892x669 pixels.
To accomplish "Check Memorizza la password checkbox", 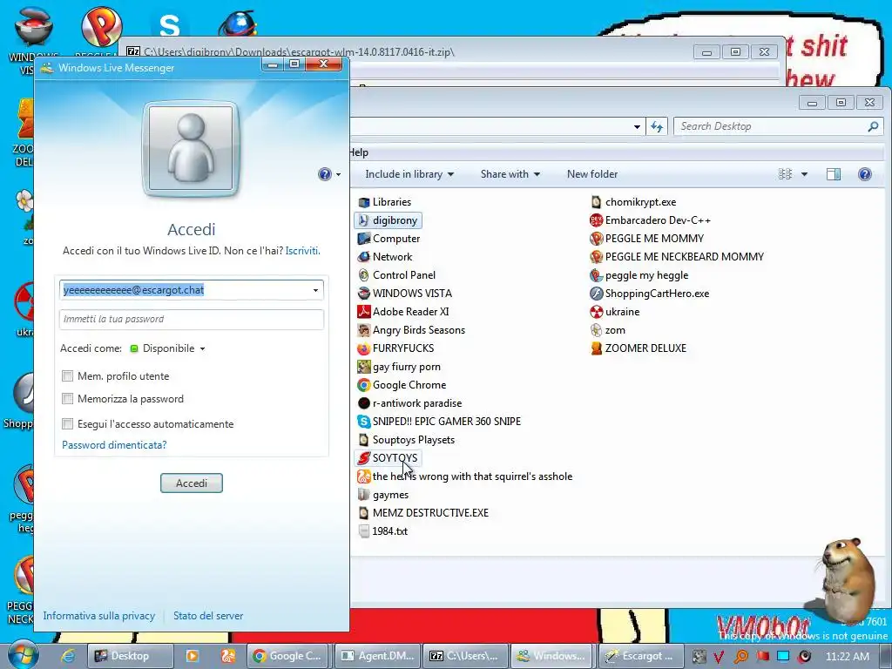I will coord(68,399).
